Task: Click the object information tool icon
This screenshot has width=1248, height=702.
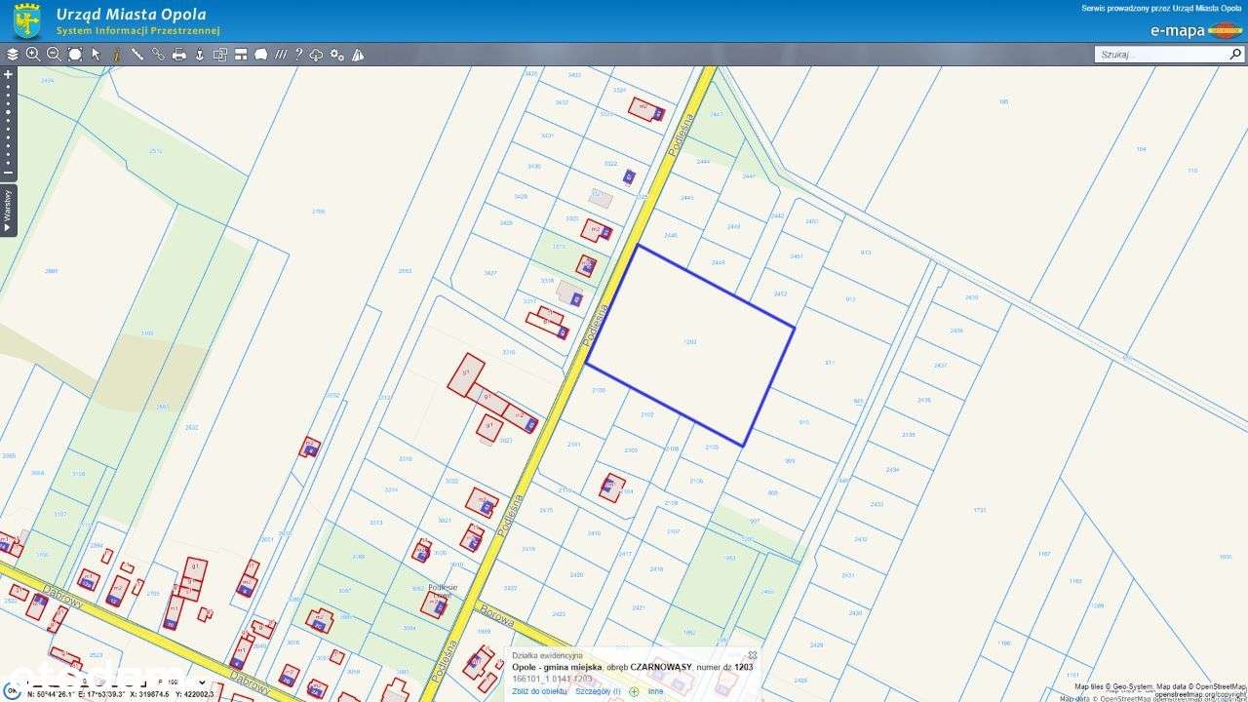Action: coord(117,55)
